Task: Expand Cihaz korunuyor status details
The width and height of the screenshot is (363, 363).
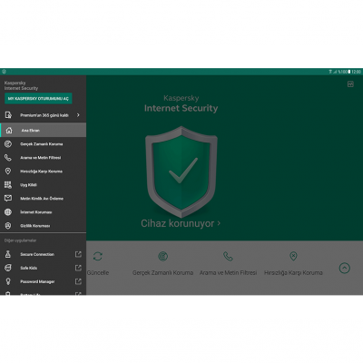Action: click(181, 223)
